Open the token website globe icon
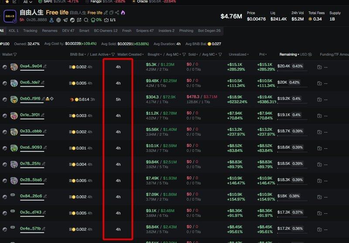The height and width of the screenshot is (243, 349). [x=58, y=20]
